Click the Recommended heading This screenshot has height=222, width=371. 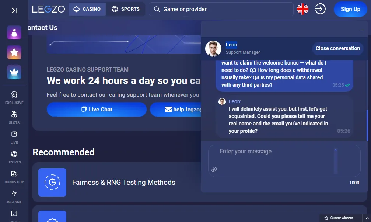(x=64, y=152)
